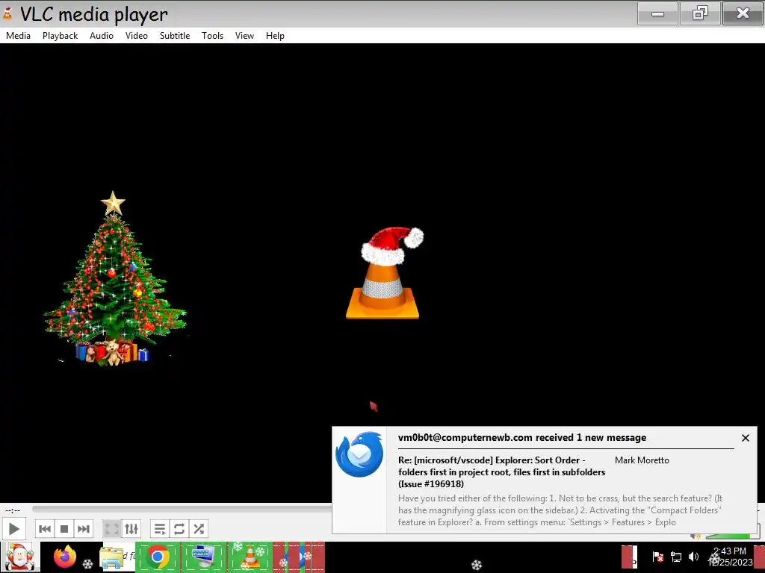Click the VLC Santa-hat cone logo
The height and width of the screenshot is (573, 765).
[383, 273]
